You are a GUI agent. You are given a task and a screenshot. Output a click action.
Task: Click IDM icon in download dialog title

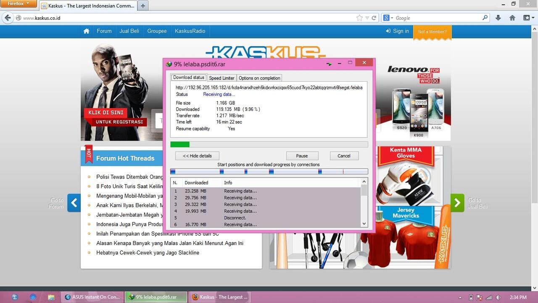coord(169,64)
